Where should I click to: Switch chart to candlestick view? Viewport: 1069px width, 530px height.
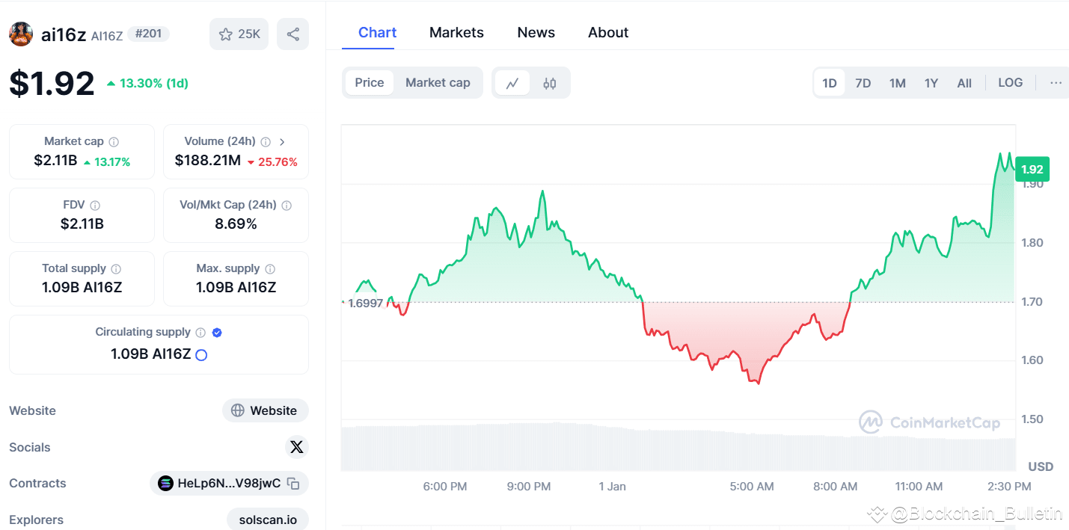coord(550,82)
